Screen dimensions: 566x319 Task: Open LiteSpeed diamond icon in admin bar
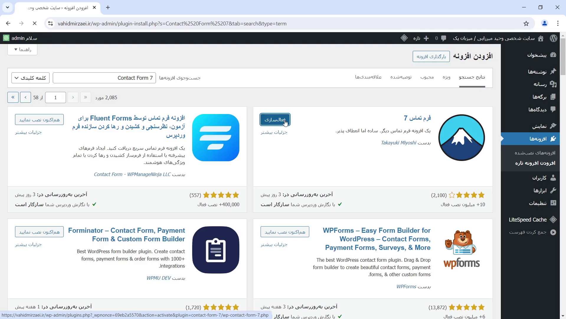404,38
